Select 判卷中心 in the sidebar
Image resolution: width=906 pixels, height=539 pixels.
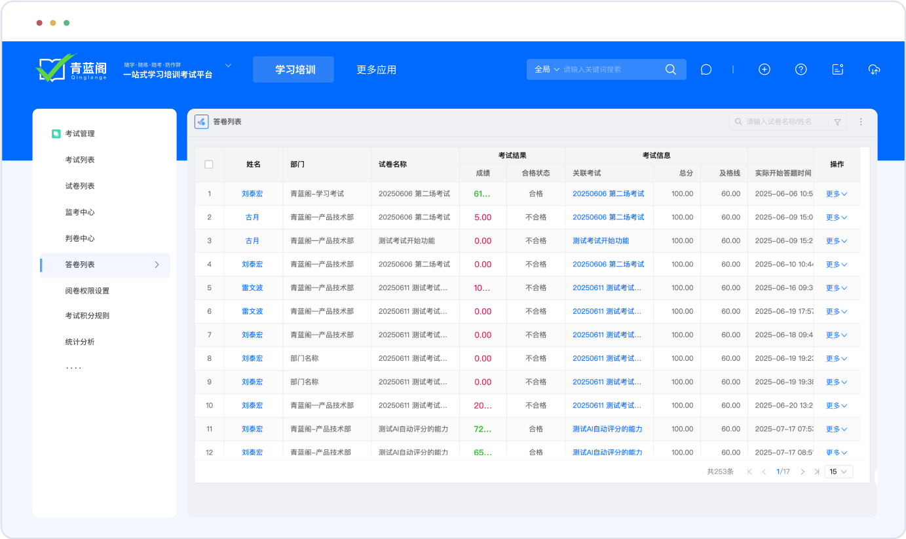(x=80, y=238)
